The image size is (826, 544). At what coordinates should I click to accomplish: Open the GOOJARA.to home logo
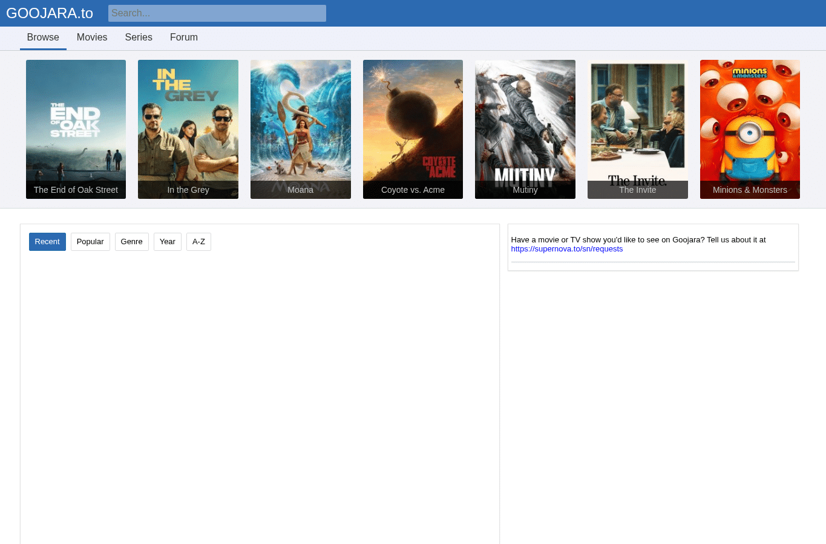[x=50, y=13]
